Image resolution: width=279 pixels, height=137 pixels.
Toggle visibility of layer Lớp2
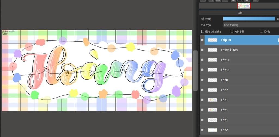202,130
